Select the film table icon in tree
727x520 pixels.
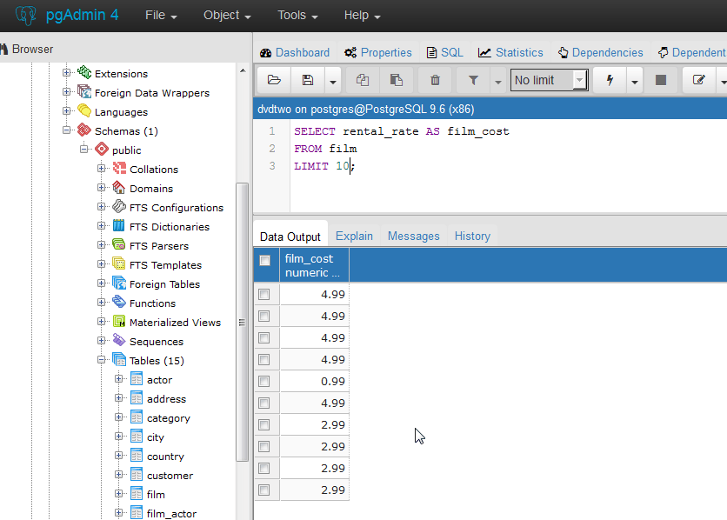[137, 494]
